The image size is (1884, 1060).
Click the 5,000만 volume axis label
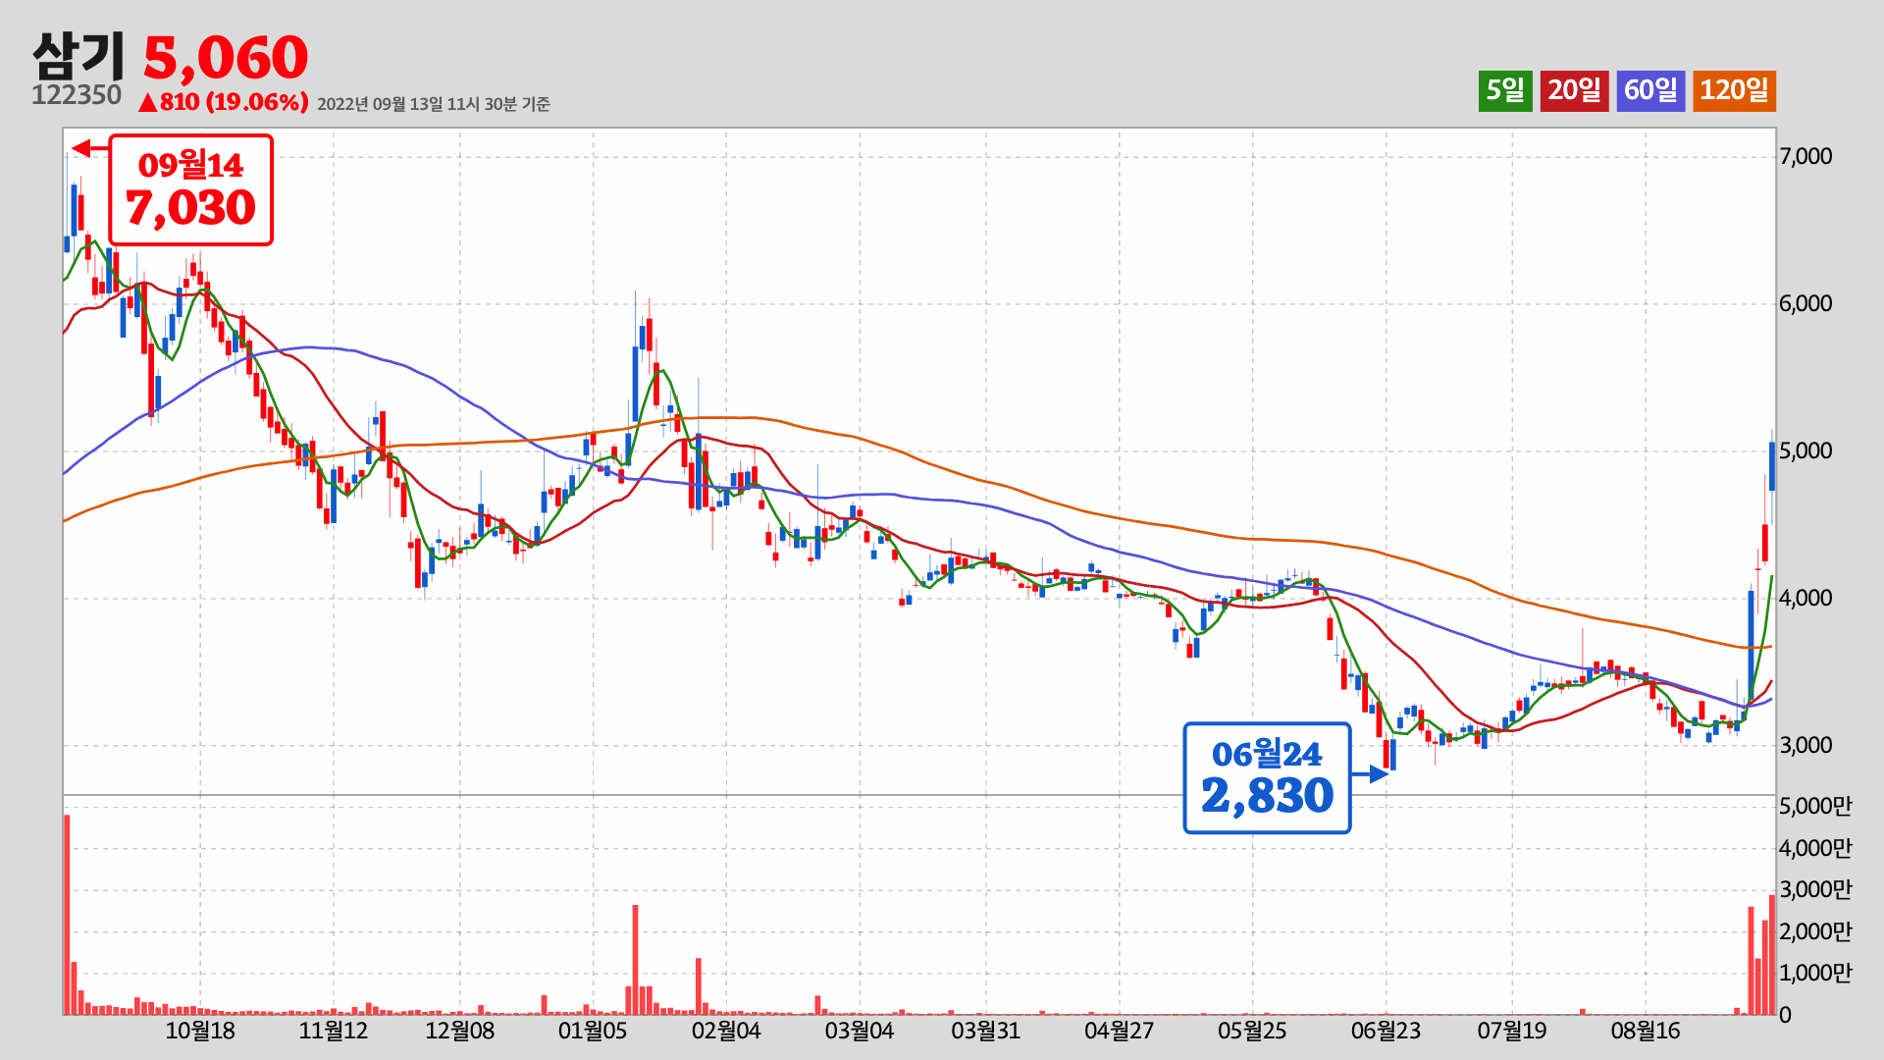pos(1815,806)
